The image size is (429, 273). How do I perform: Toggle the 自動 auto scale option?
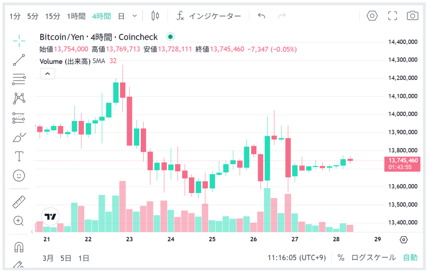[x=410, y=258]
